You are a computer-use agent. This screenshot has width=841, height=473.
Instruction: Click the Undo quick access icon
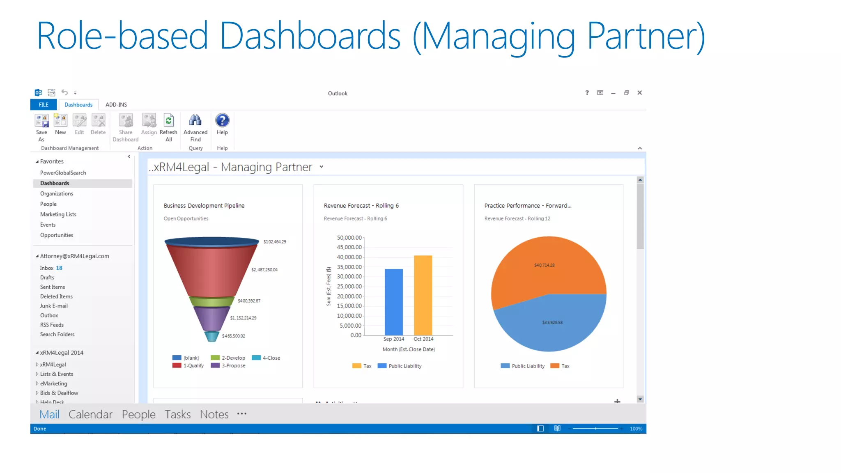point(64,92)
